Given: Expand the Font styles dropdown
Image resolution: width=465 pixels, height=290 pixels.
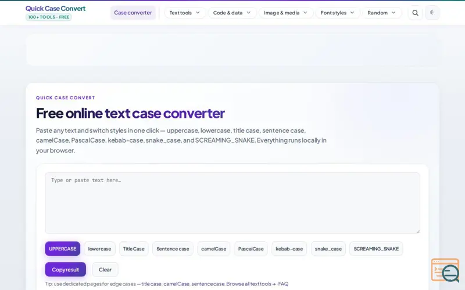Looking at the screenshot, I should tap(338, 13).
